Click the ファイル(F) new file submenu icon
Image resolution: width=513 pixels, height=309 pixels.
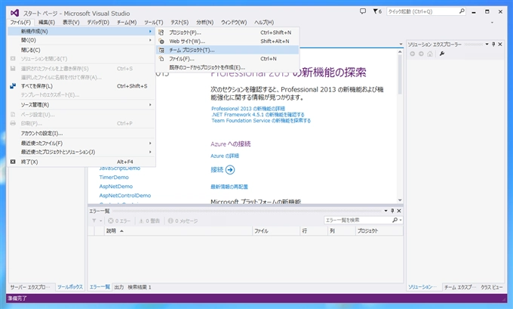point(161,59)
